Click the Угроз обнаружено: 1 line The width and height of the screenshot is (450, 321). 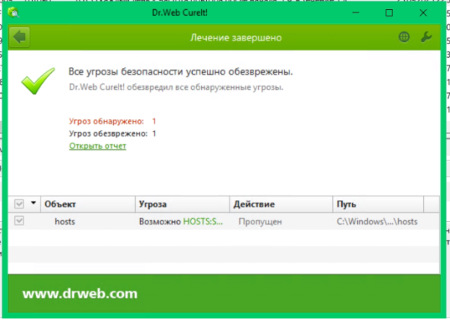(112, 121)
